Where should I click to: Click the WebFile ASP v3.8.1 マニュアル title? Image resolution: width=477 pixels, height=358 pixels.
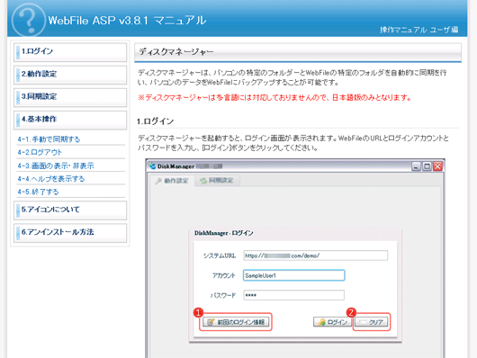click(127, 21)
